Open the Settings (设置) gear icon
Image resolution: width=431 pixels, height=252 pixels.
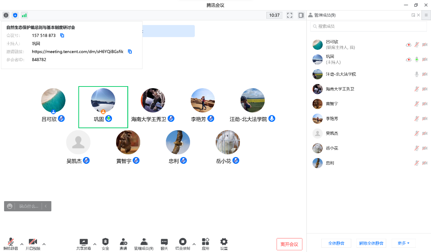[x=224, y=244]
